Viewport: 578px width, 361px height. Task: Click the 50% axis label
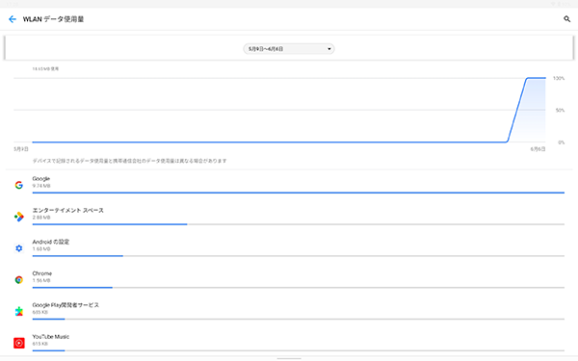[x=560, y=110]
